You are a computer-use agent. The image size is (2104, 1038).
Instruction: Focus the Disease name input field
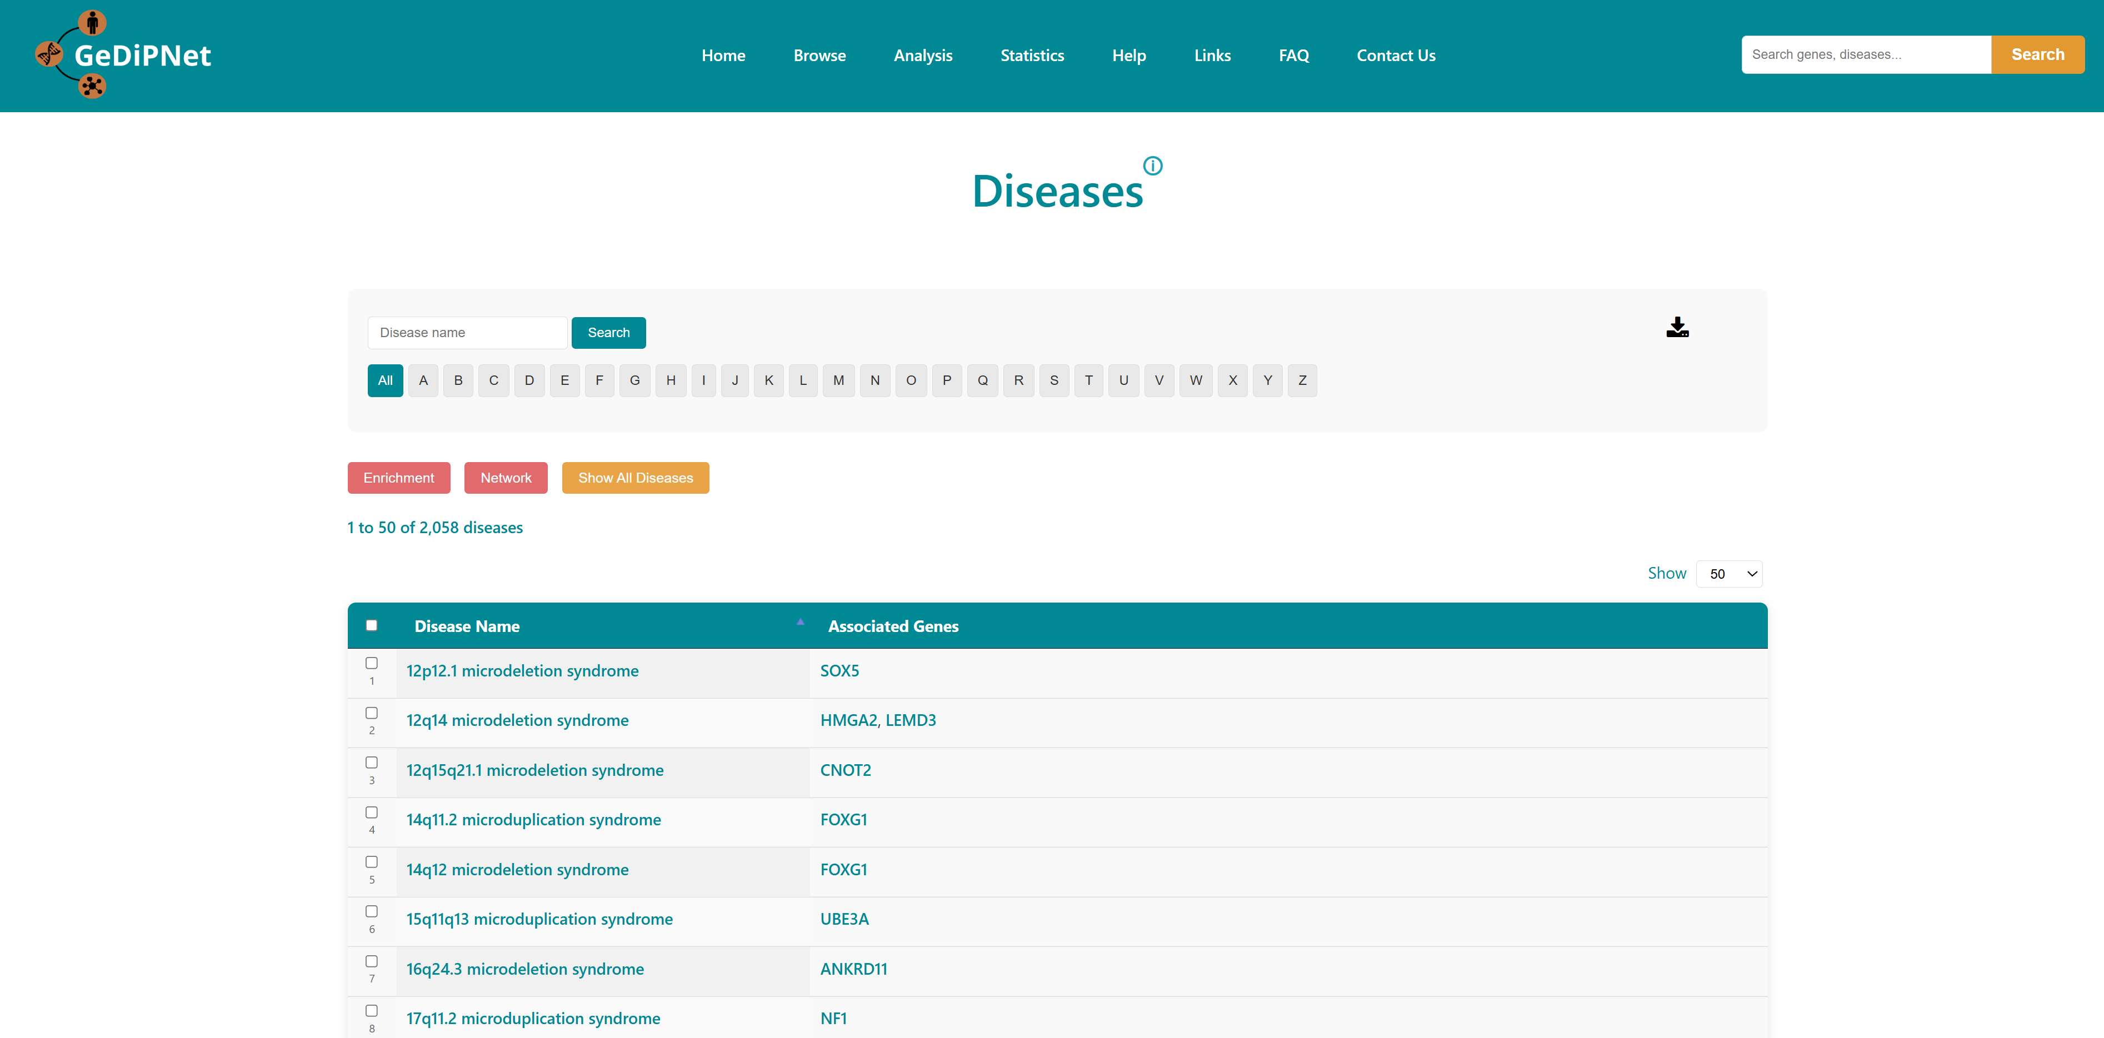[x=467, y=332]
